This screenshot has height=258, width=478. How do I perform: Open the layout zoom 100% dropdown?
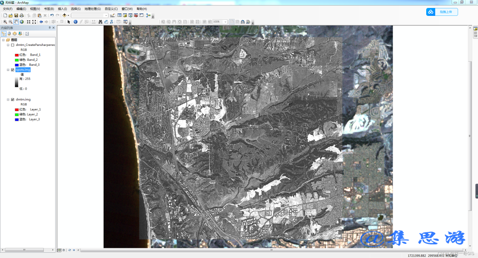click(225, 22)
